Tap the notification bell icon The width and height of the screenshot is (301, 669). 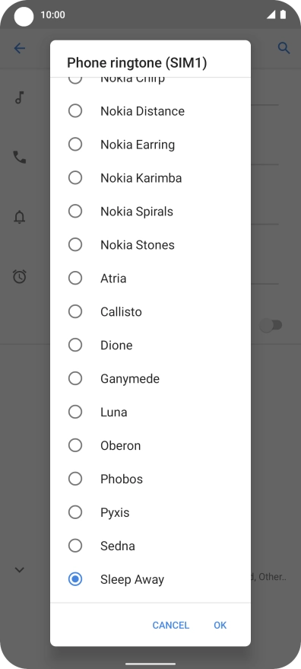(x=20, y=217)
